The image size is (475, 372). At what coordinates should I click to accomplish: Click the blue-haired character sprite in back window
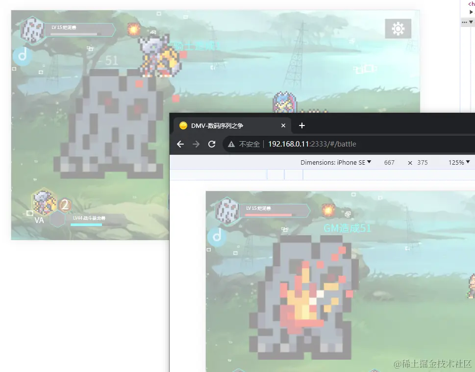[284, 102]
